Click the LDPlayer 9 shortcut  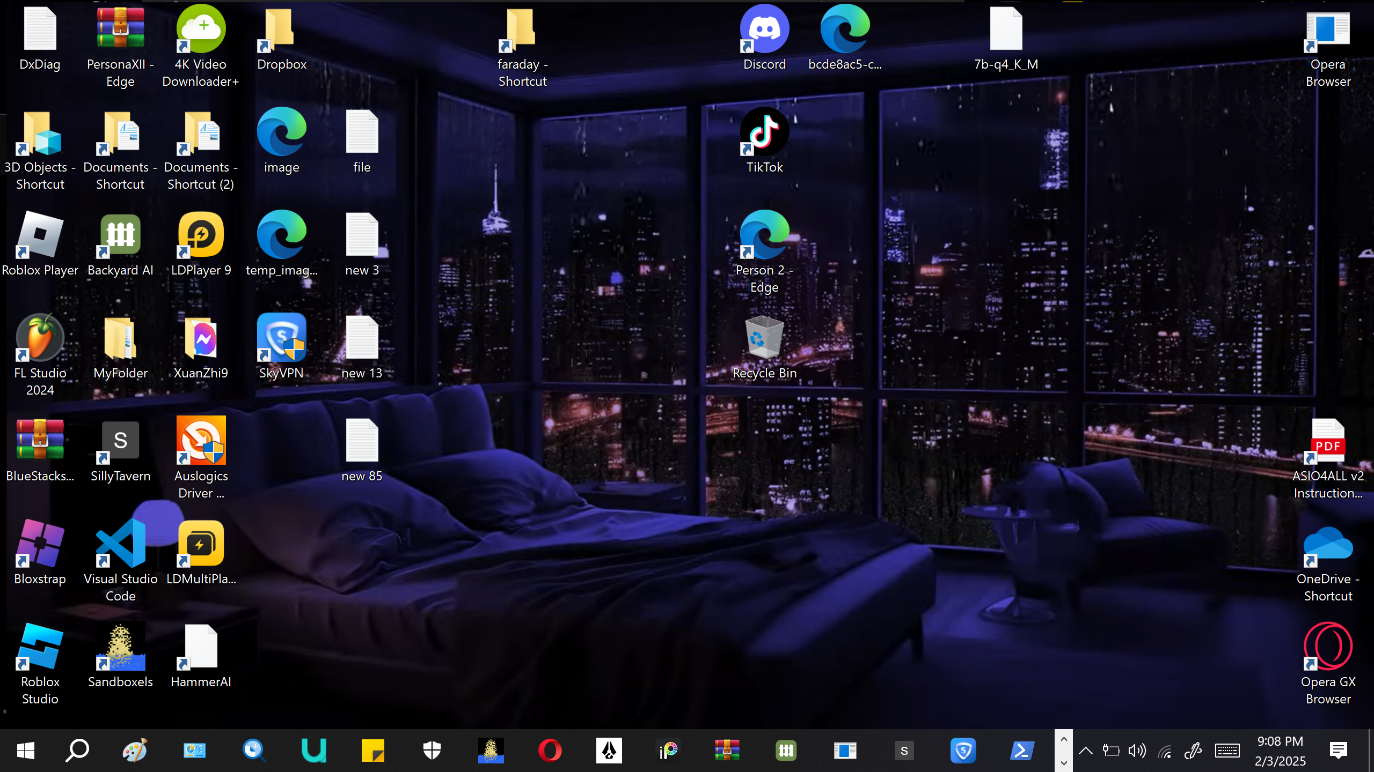(201, 235)
